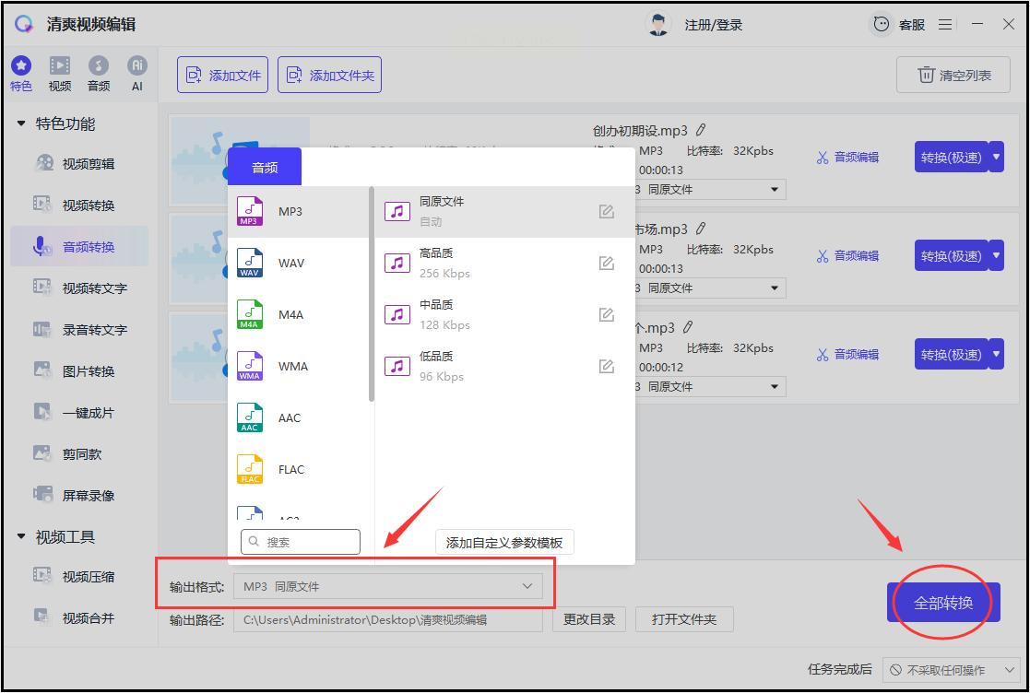Edit the 低品质 preset parameters icon
1030x693 pixels.
click(607, 366)
